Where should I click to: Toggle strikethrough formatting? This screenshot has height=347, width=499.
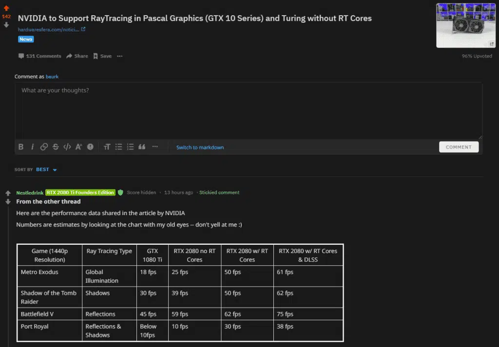(56, 147)
